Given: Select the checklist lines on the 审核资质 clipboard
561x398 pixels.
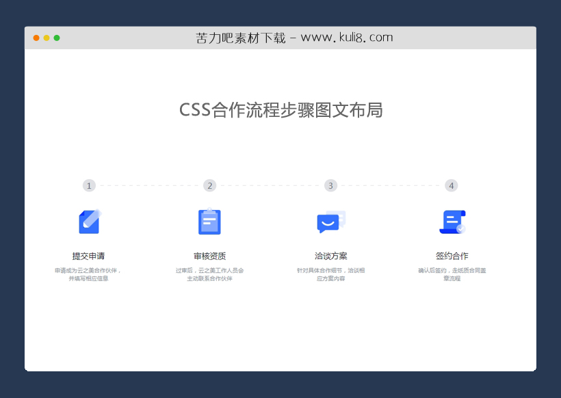Looking at the screenshot, I should pos(208,220).
